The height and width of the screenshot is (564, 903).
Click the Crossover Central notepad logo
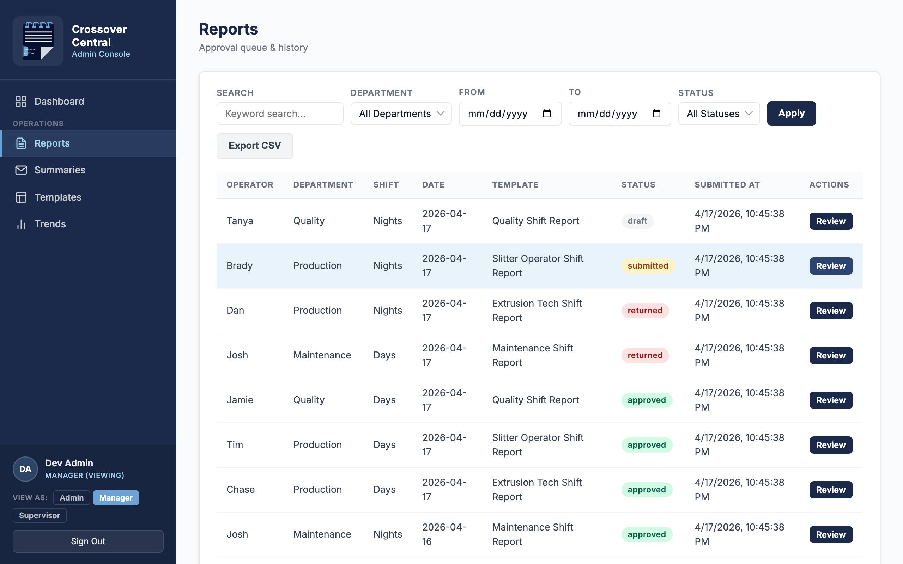(x=38, y=41)
